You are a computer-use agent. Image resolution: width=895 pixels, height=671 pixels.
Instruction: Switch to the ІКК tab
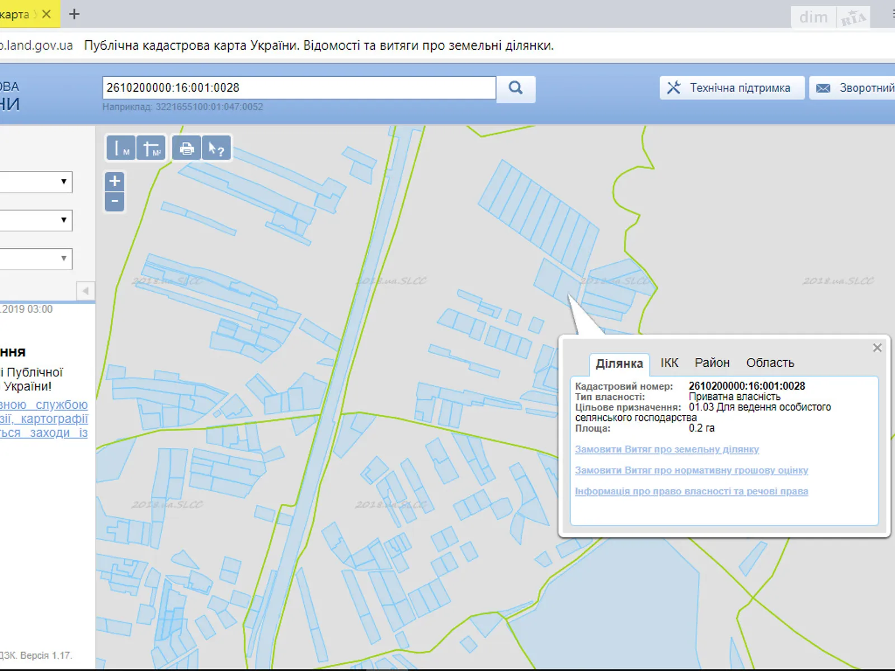670,363
